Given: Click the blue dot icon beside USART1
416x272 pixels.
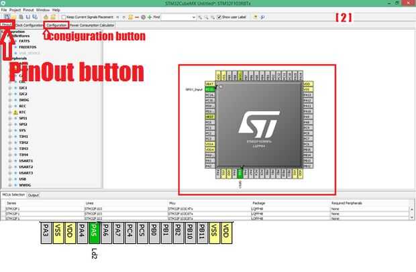Looking at the screenshot, I should [x=15, y=161].
